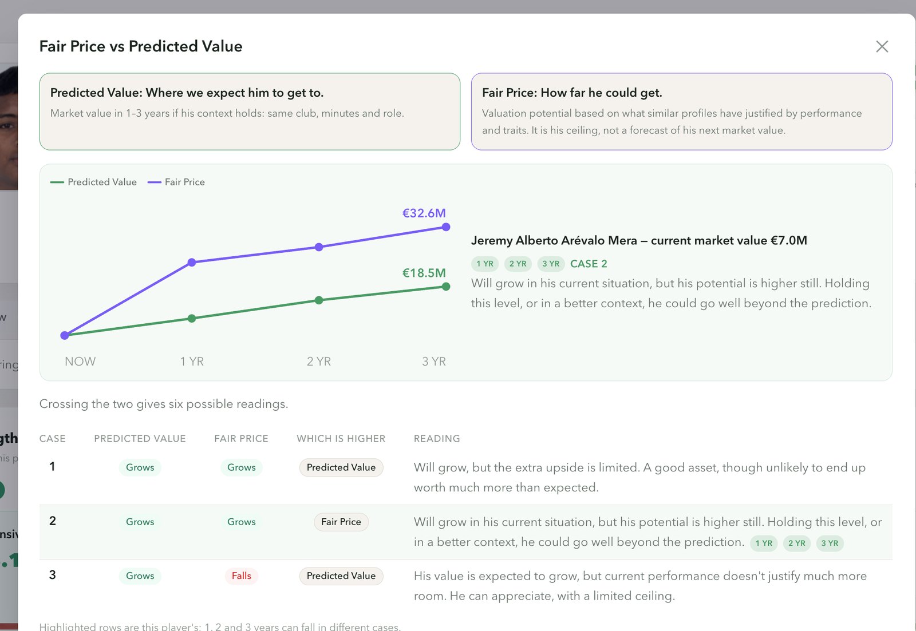This screenshot has height=631, width=916.
Task: Click the 1 YR badge beside CASE 2
Action: [x=485, y=264]
